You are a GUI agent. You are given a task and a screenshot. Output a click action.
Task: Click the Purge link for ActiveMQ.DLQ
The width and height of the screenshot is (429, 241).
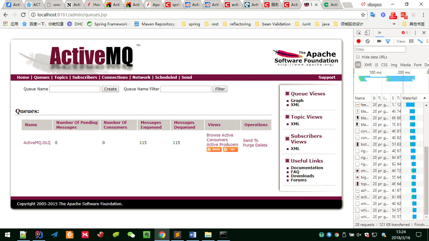click(x=248, y=145)
